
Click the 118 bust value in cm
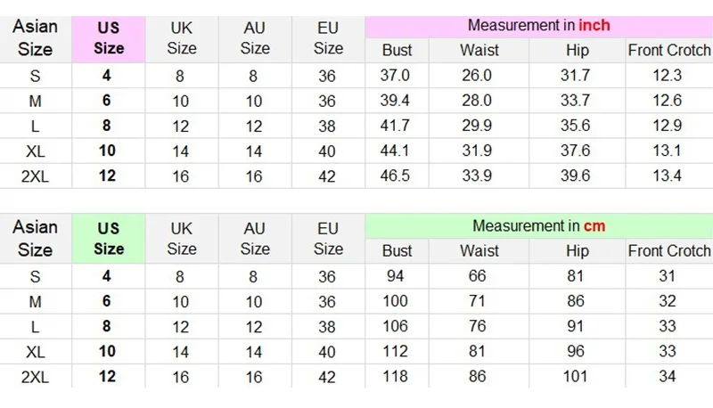(x=395, y=377)
